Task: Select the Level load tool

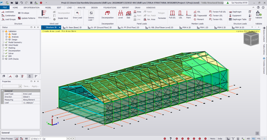Action: tap(120, 14)
